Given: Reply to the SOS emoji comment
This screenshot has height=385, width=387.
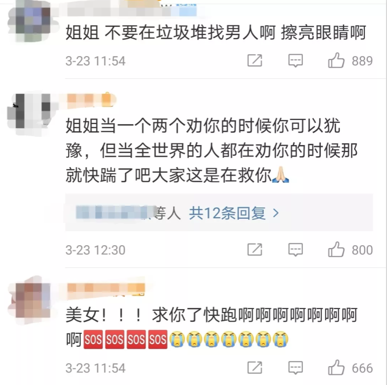Looking at the screenshot, I should 295,368.
